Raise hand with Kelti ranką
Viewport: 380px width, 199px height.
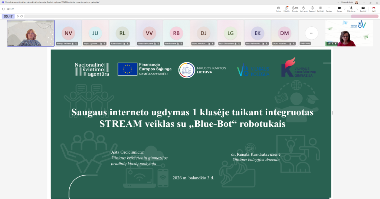click(x=304, y=9)
